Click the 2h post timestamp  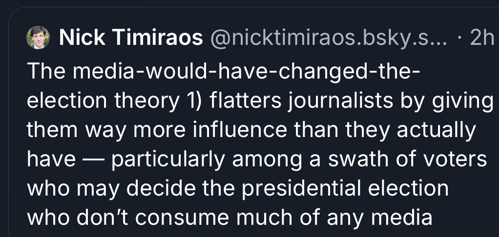[480, 39]
